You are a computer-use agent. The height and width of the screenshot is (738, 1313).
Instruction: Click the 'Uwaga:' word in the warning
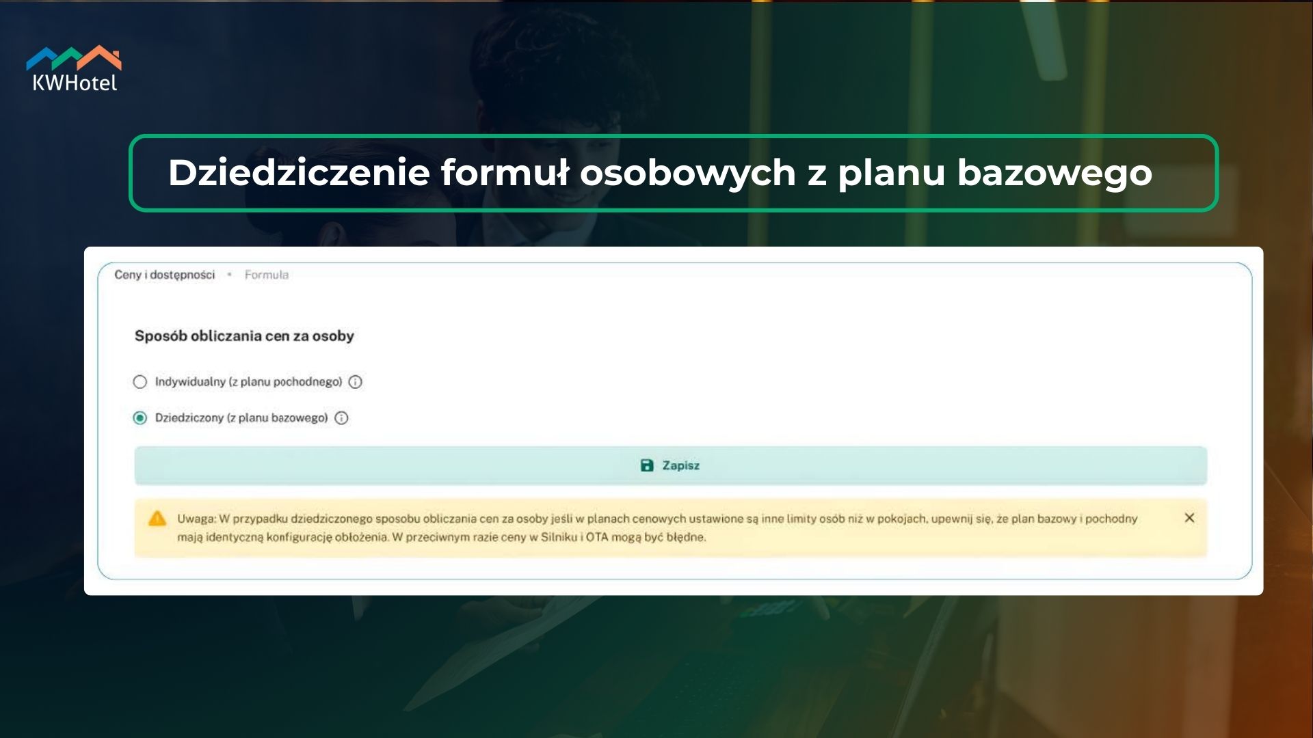[x=196, y=519]
